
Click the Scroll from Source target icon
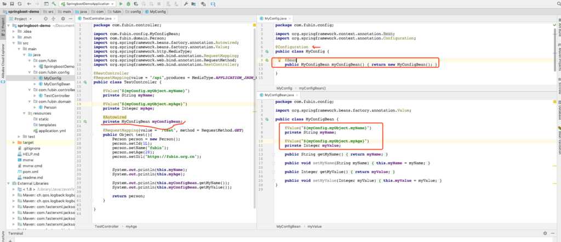pos(45,19)
